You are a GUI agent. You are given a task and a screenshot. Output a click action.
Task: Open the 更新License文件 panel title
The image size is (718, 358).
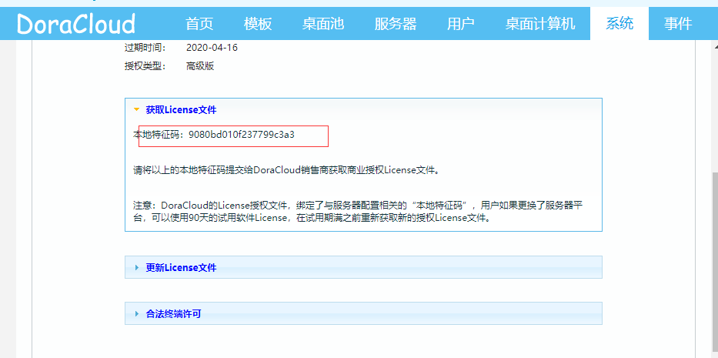181,268
